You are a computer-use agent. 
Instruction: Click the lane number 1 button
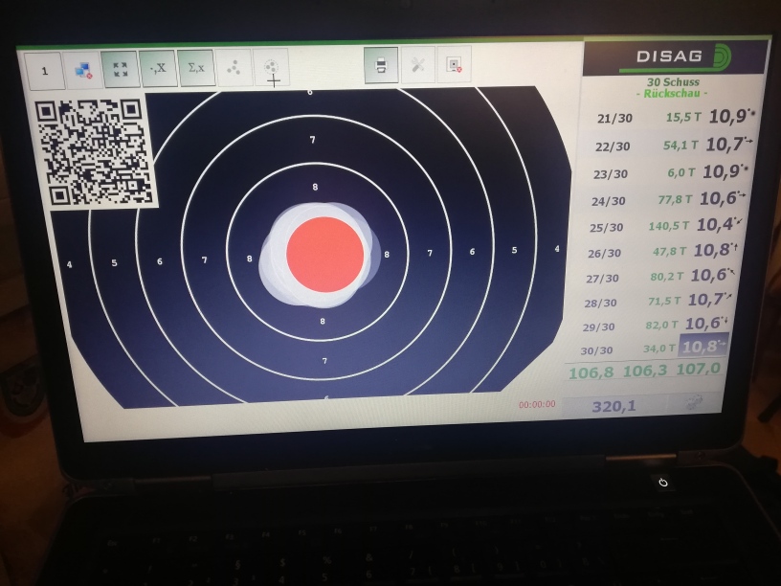44,71
